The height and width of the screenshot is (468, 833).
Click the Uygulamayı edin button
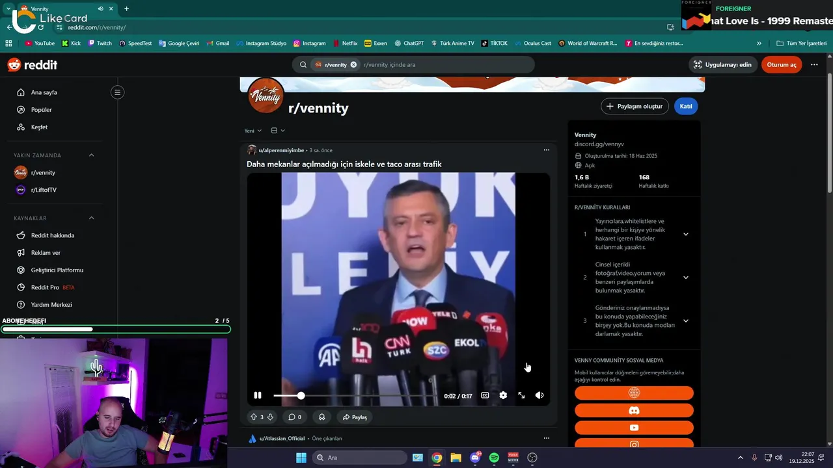(x=722, y=64)
